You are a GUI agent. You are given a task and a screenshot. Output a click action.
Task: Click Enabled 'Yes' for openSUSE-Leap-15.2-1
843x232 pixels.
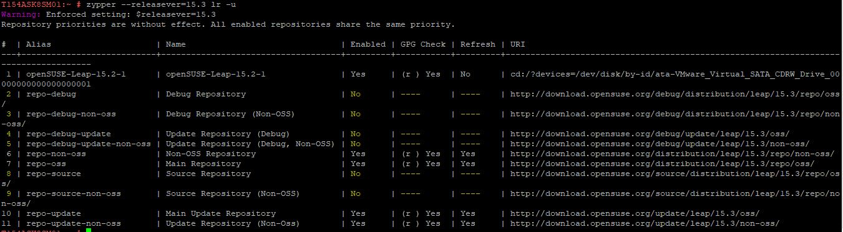click(358, 74)
